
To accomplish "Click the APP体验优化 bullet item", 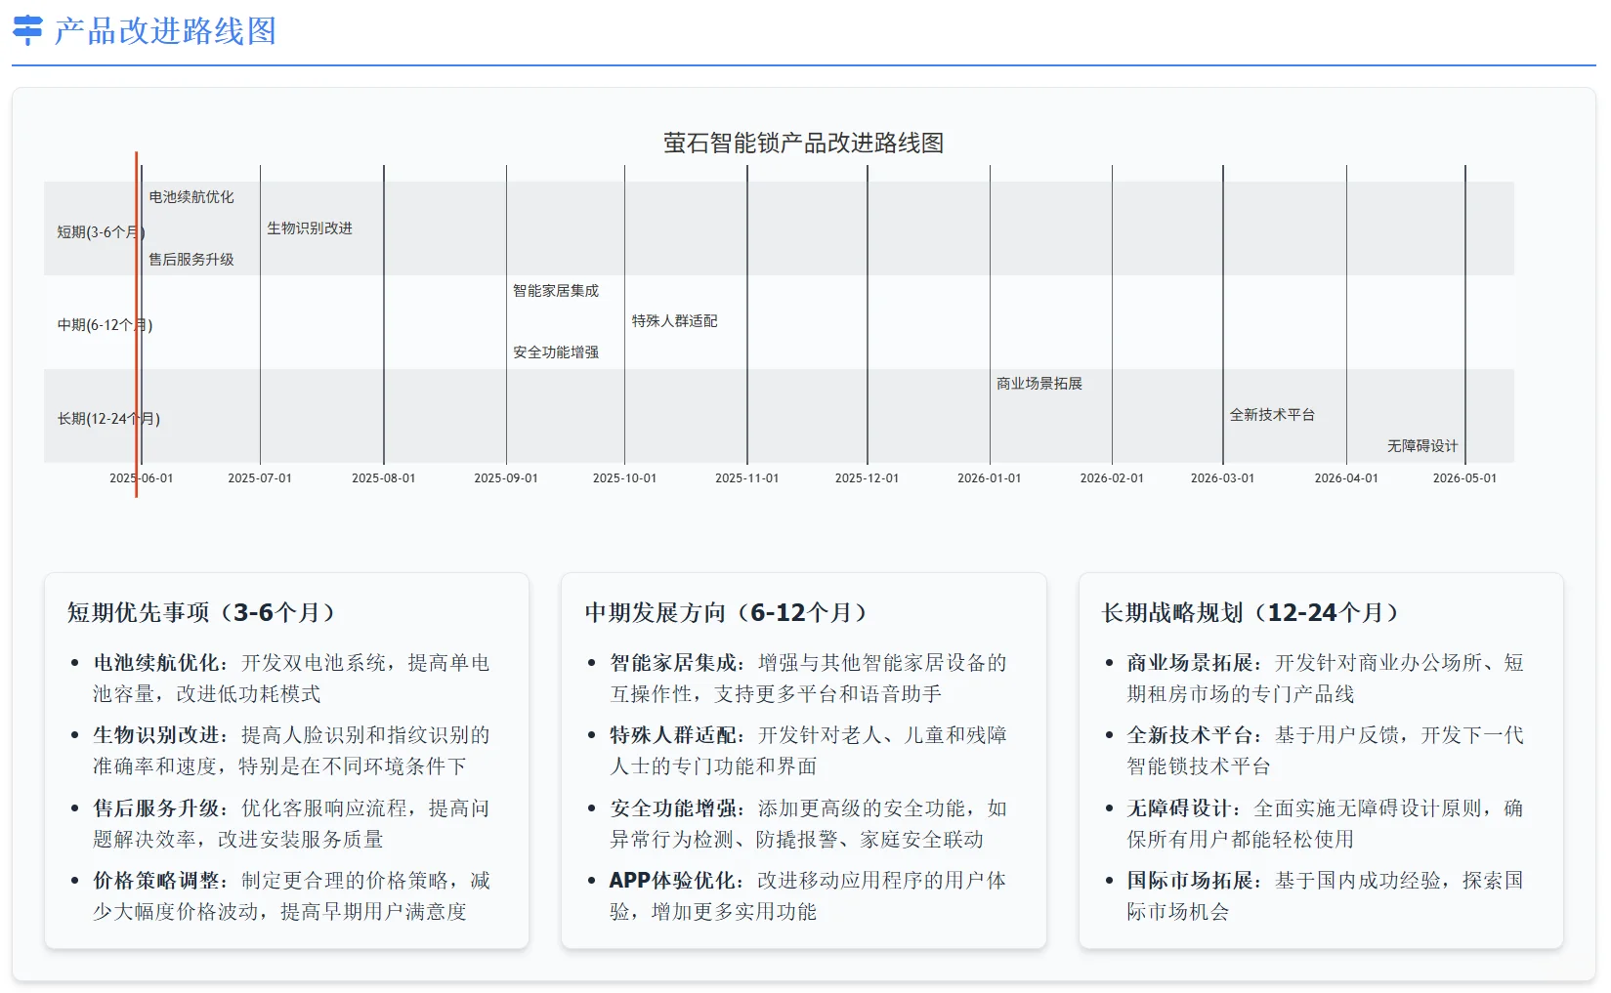I will pyautogui.click(x=808, y=896).
